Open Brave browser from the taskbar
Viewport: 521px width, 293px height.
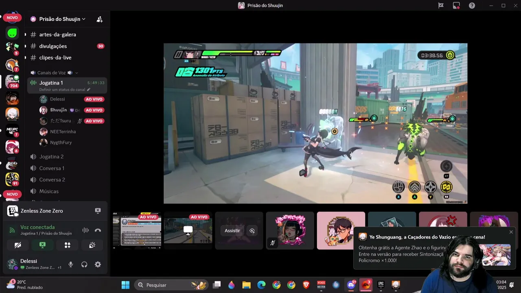[306, 285]
